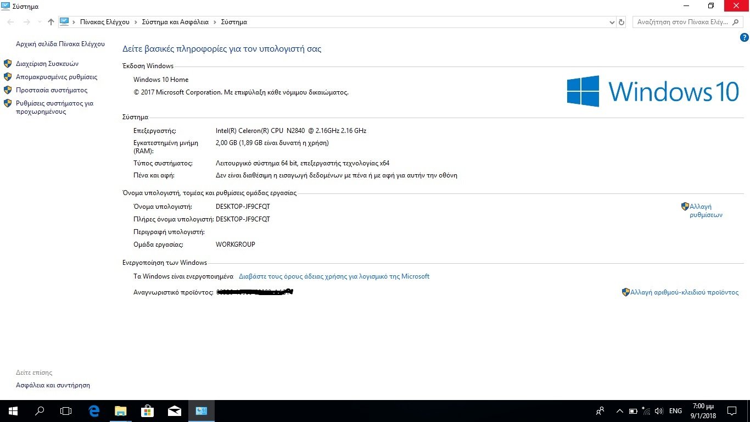
Task: Click the refresh button beside the address bar
Action: tap(622, 22)
